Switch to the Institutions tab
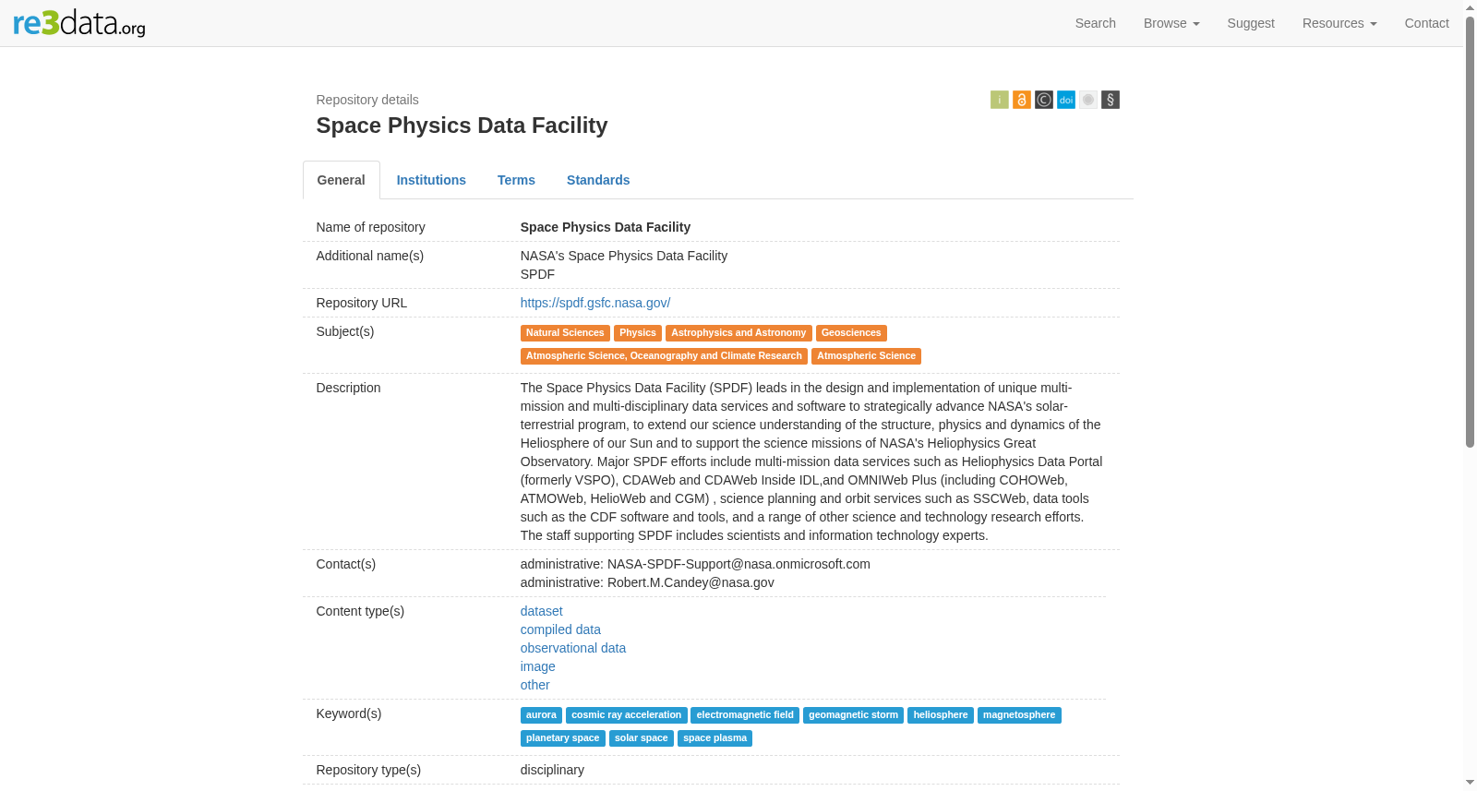 [431, 180]
